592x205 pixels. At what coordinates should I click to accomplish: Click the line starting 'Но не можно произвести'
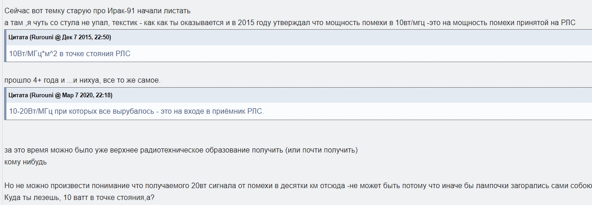tap(298, 186)
